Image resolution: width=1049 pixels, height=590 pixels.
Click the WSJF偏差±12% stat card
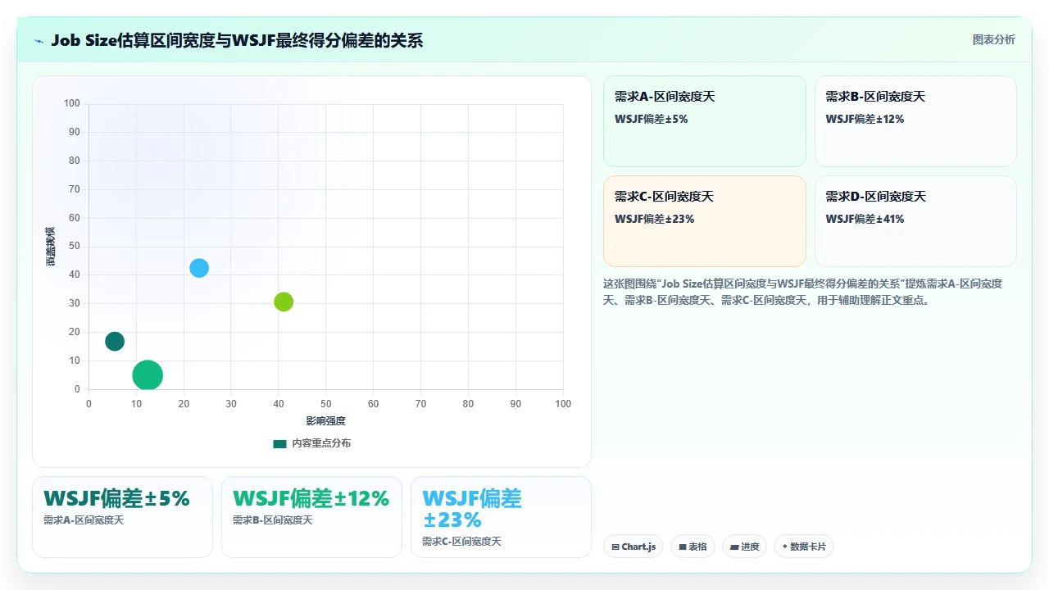coord(311,517)
